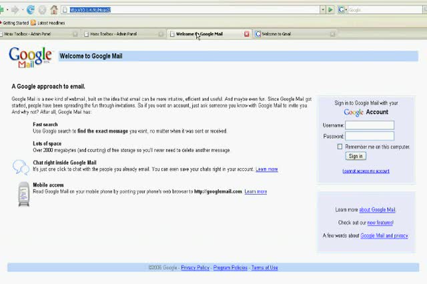Screen dimensions: 427x284
Task: Open the back button history dropdown arrow
Action: (x=7, y=10)
